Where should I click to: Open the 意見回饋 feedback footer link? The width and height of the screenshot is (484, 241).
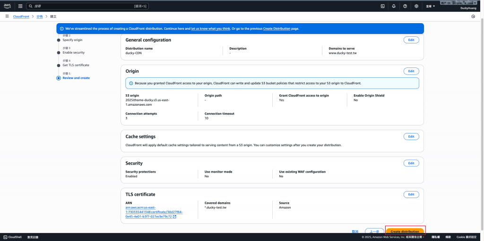[x=32, y=237]
